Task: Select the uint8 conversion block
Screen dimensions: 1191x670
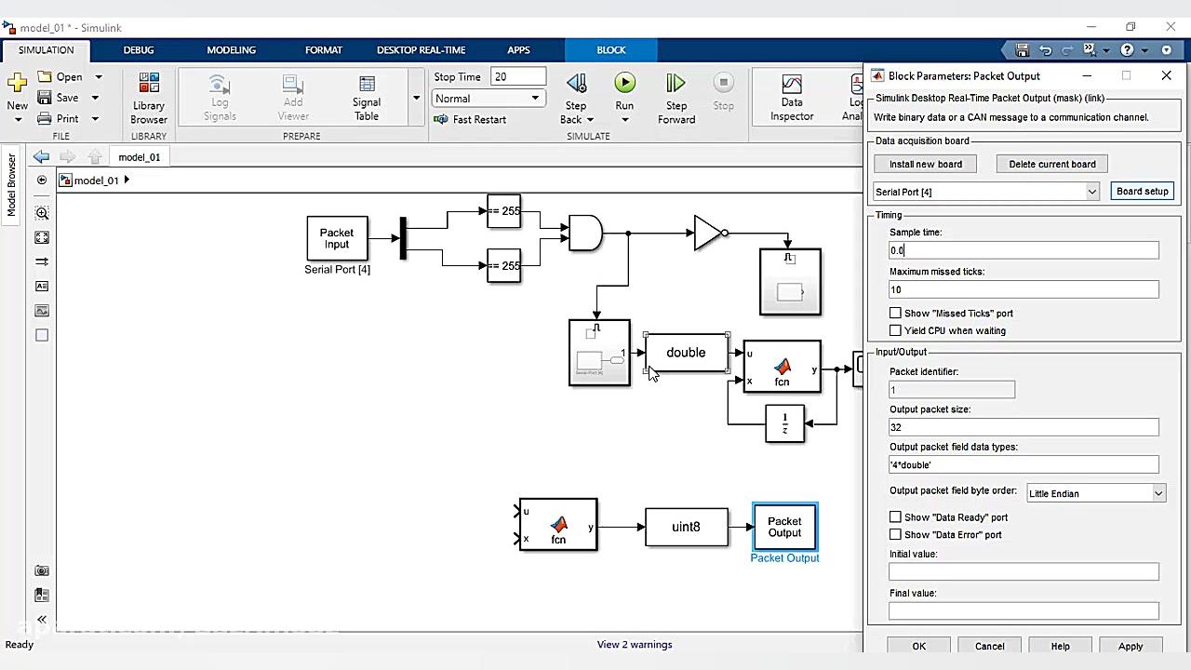Action: click(x=686, y=527)
